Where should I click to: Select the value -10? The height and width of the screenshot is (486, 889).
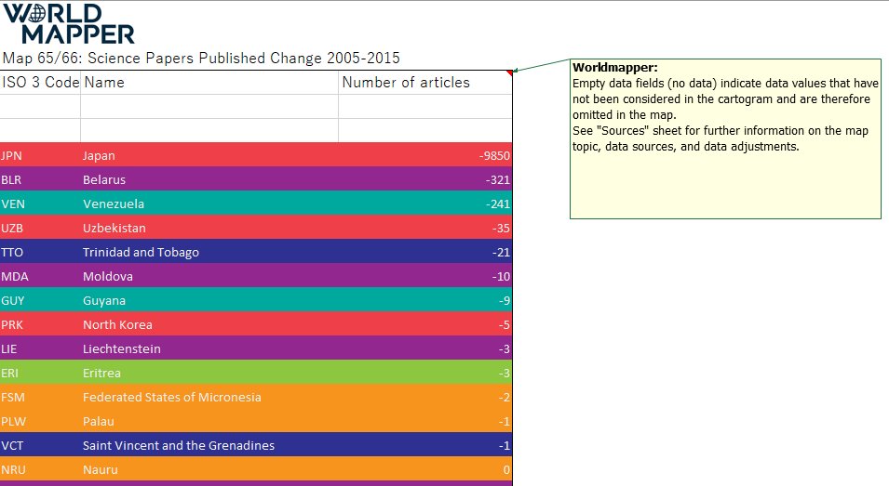pyautogui.click(x=425, y=276)
